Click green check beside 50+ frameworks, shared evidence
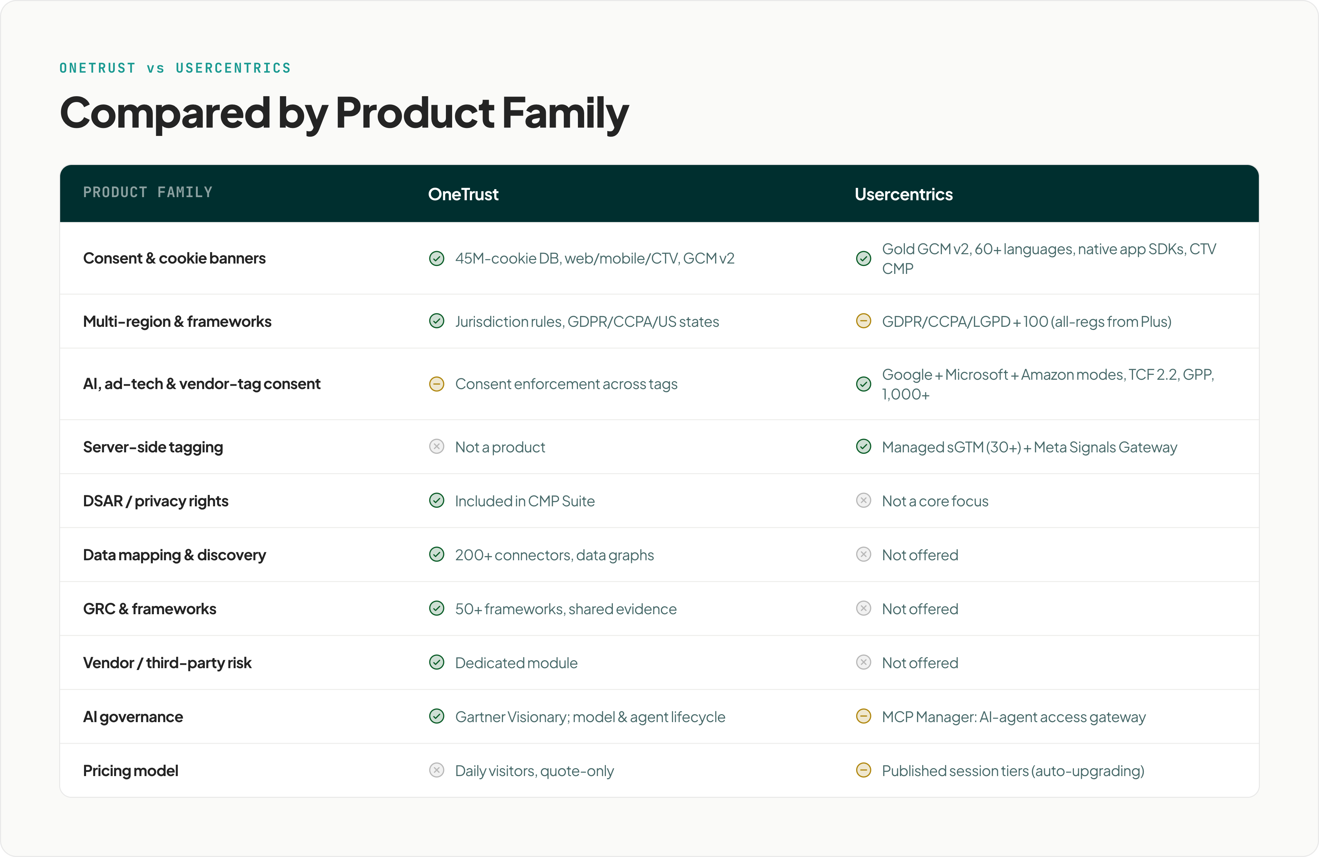 (437, 608)
